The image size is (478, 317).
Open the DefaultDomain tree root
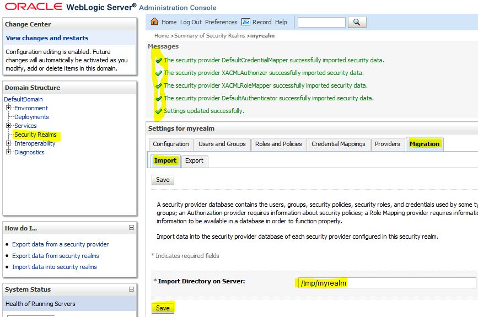click(24, 99)
